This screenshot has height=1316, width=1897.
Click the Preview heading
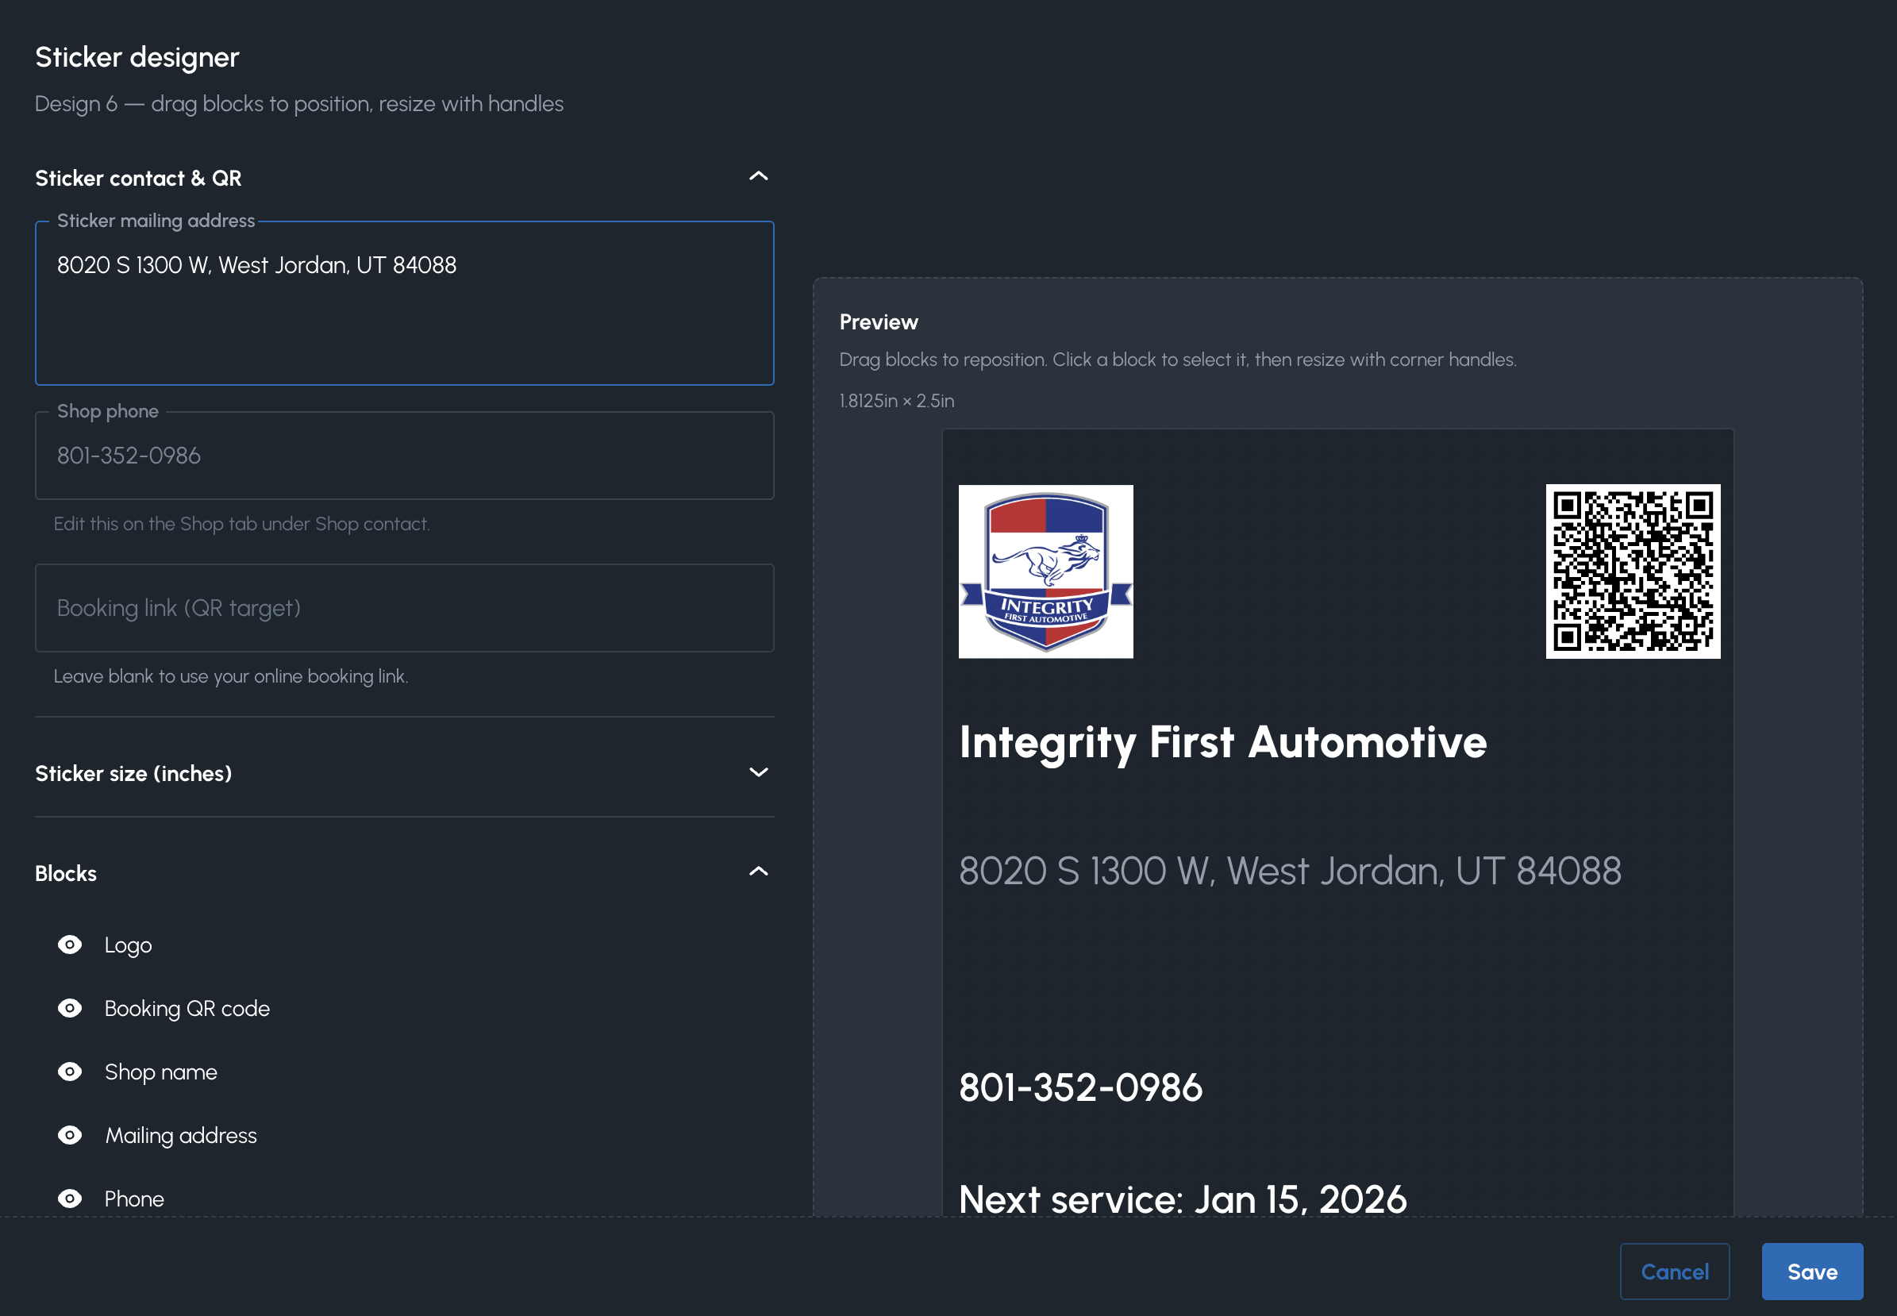879,322
